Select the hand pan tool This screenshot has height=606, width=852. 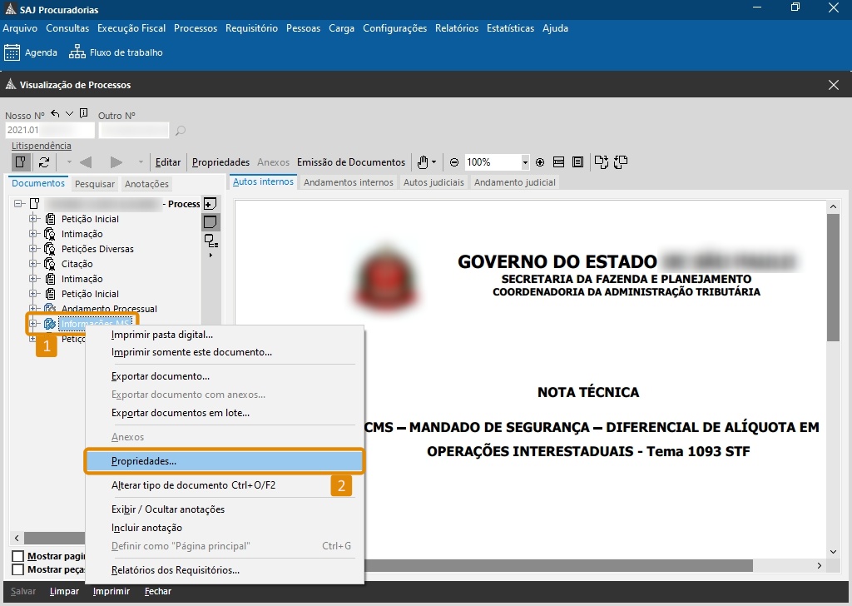tap(424, 162)
